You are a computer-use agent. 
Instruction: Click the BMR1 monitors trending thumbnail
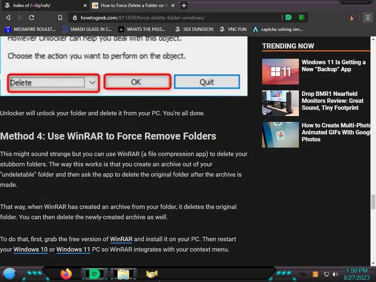280,103
